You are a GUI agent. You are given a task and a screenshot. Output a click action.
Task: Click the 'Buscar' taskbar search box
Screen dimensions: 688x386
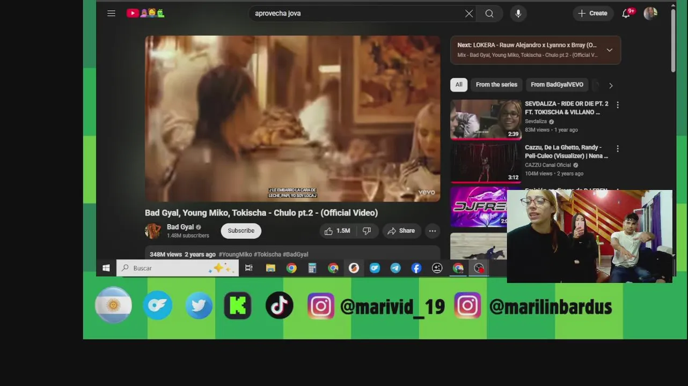point(178,268)
